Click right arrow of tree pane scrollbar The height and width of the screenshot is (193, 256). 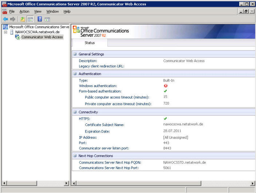point(66,184)
